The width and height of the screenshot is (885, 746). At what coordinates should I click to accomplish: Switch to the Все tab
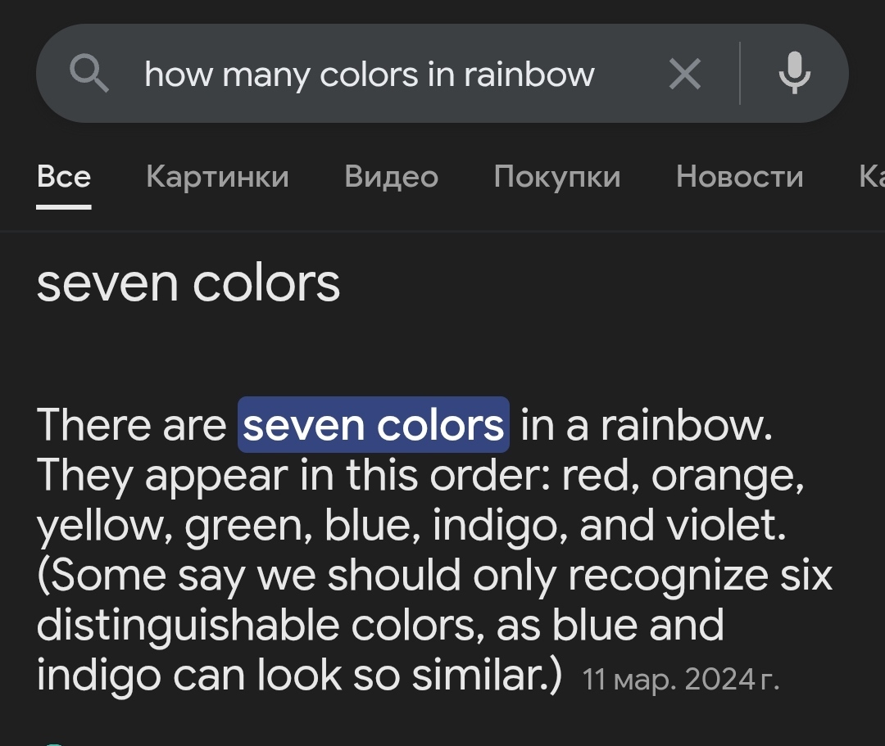pos(64,177)
